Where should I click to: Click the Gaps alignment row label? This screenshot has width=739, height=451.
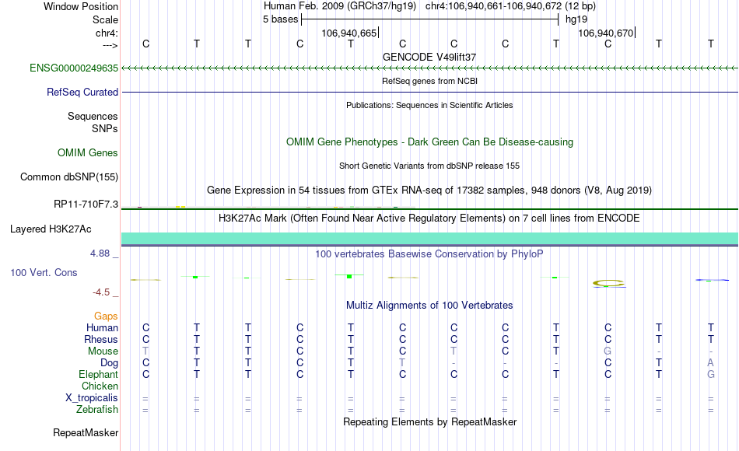tap(106, 316)
